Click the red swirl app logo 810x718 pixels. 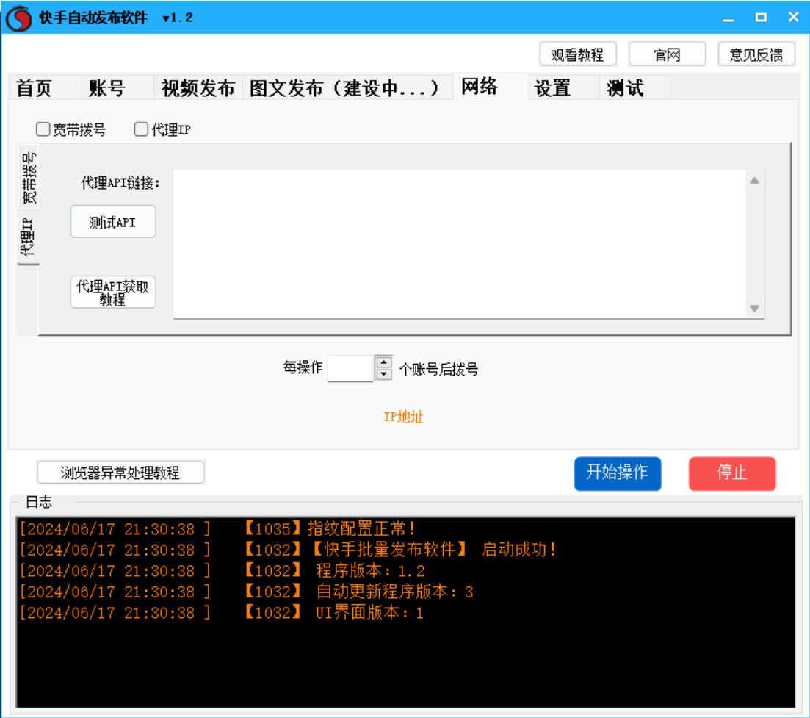[x=18, y=18]
